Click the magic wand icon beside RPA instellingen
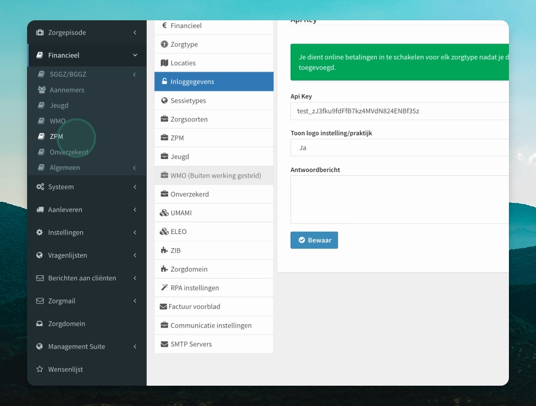 tap(164, 288)
